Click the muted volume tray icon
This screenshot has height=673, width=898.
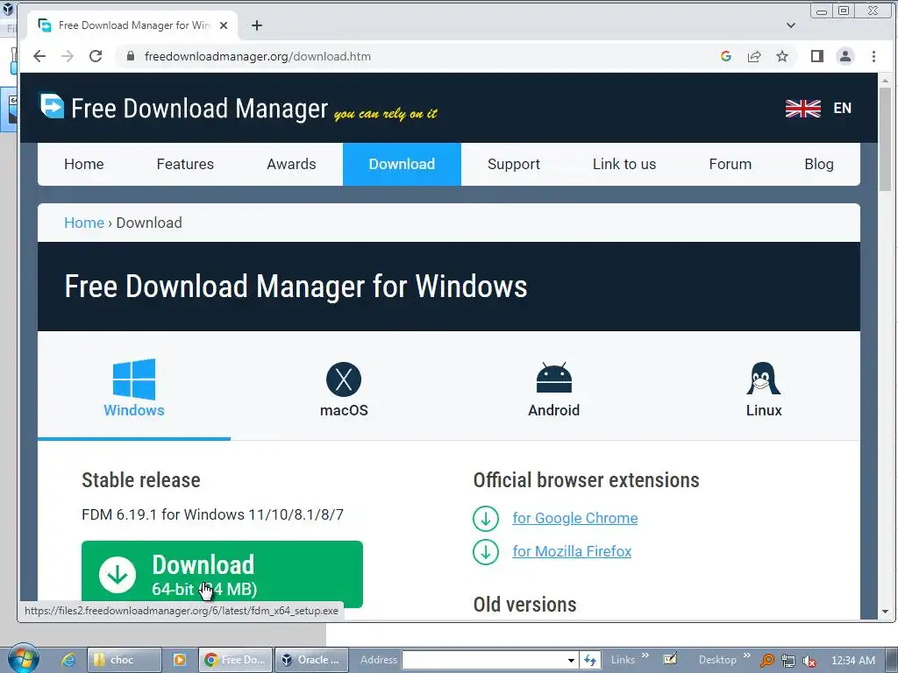pos(809,661)
